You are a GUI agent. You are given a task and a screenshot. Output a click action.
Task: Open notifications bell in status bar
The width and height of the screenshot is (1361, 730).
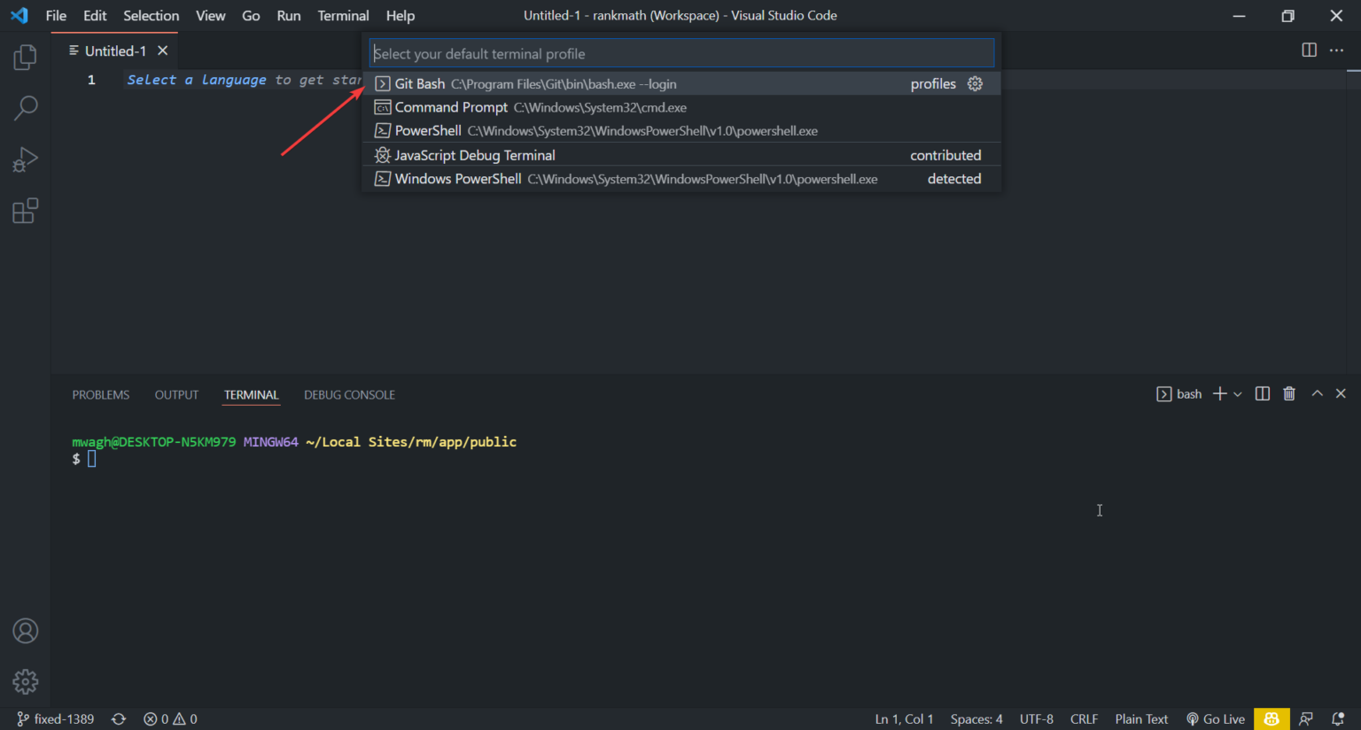click(x=1340, y=718)
